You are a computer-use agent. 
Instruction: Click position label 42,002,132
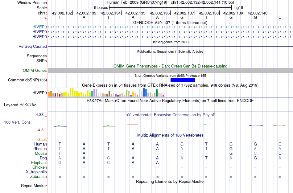[x=62, y=13]
